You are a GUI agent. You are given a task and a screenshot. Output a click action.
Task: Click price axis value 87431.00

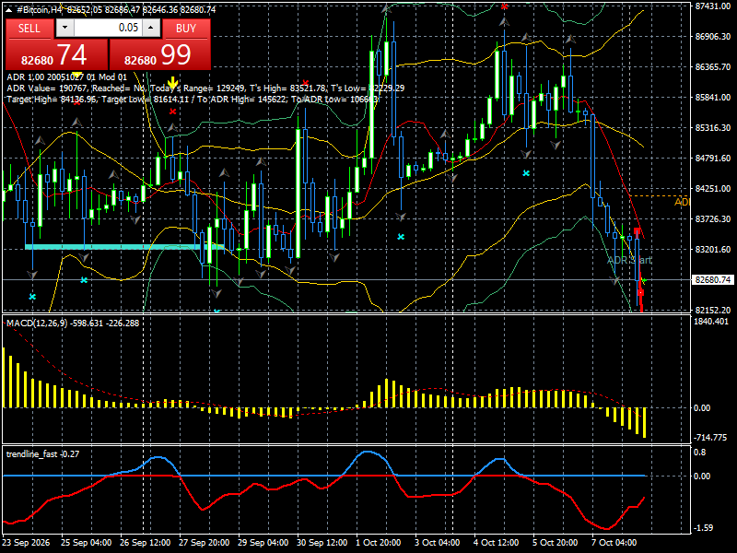coord(713,6)
